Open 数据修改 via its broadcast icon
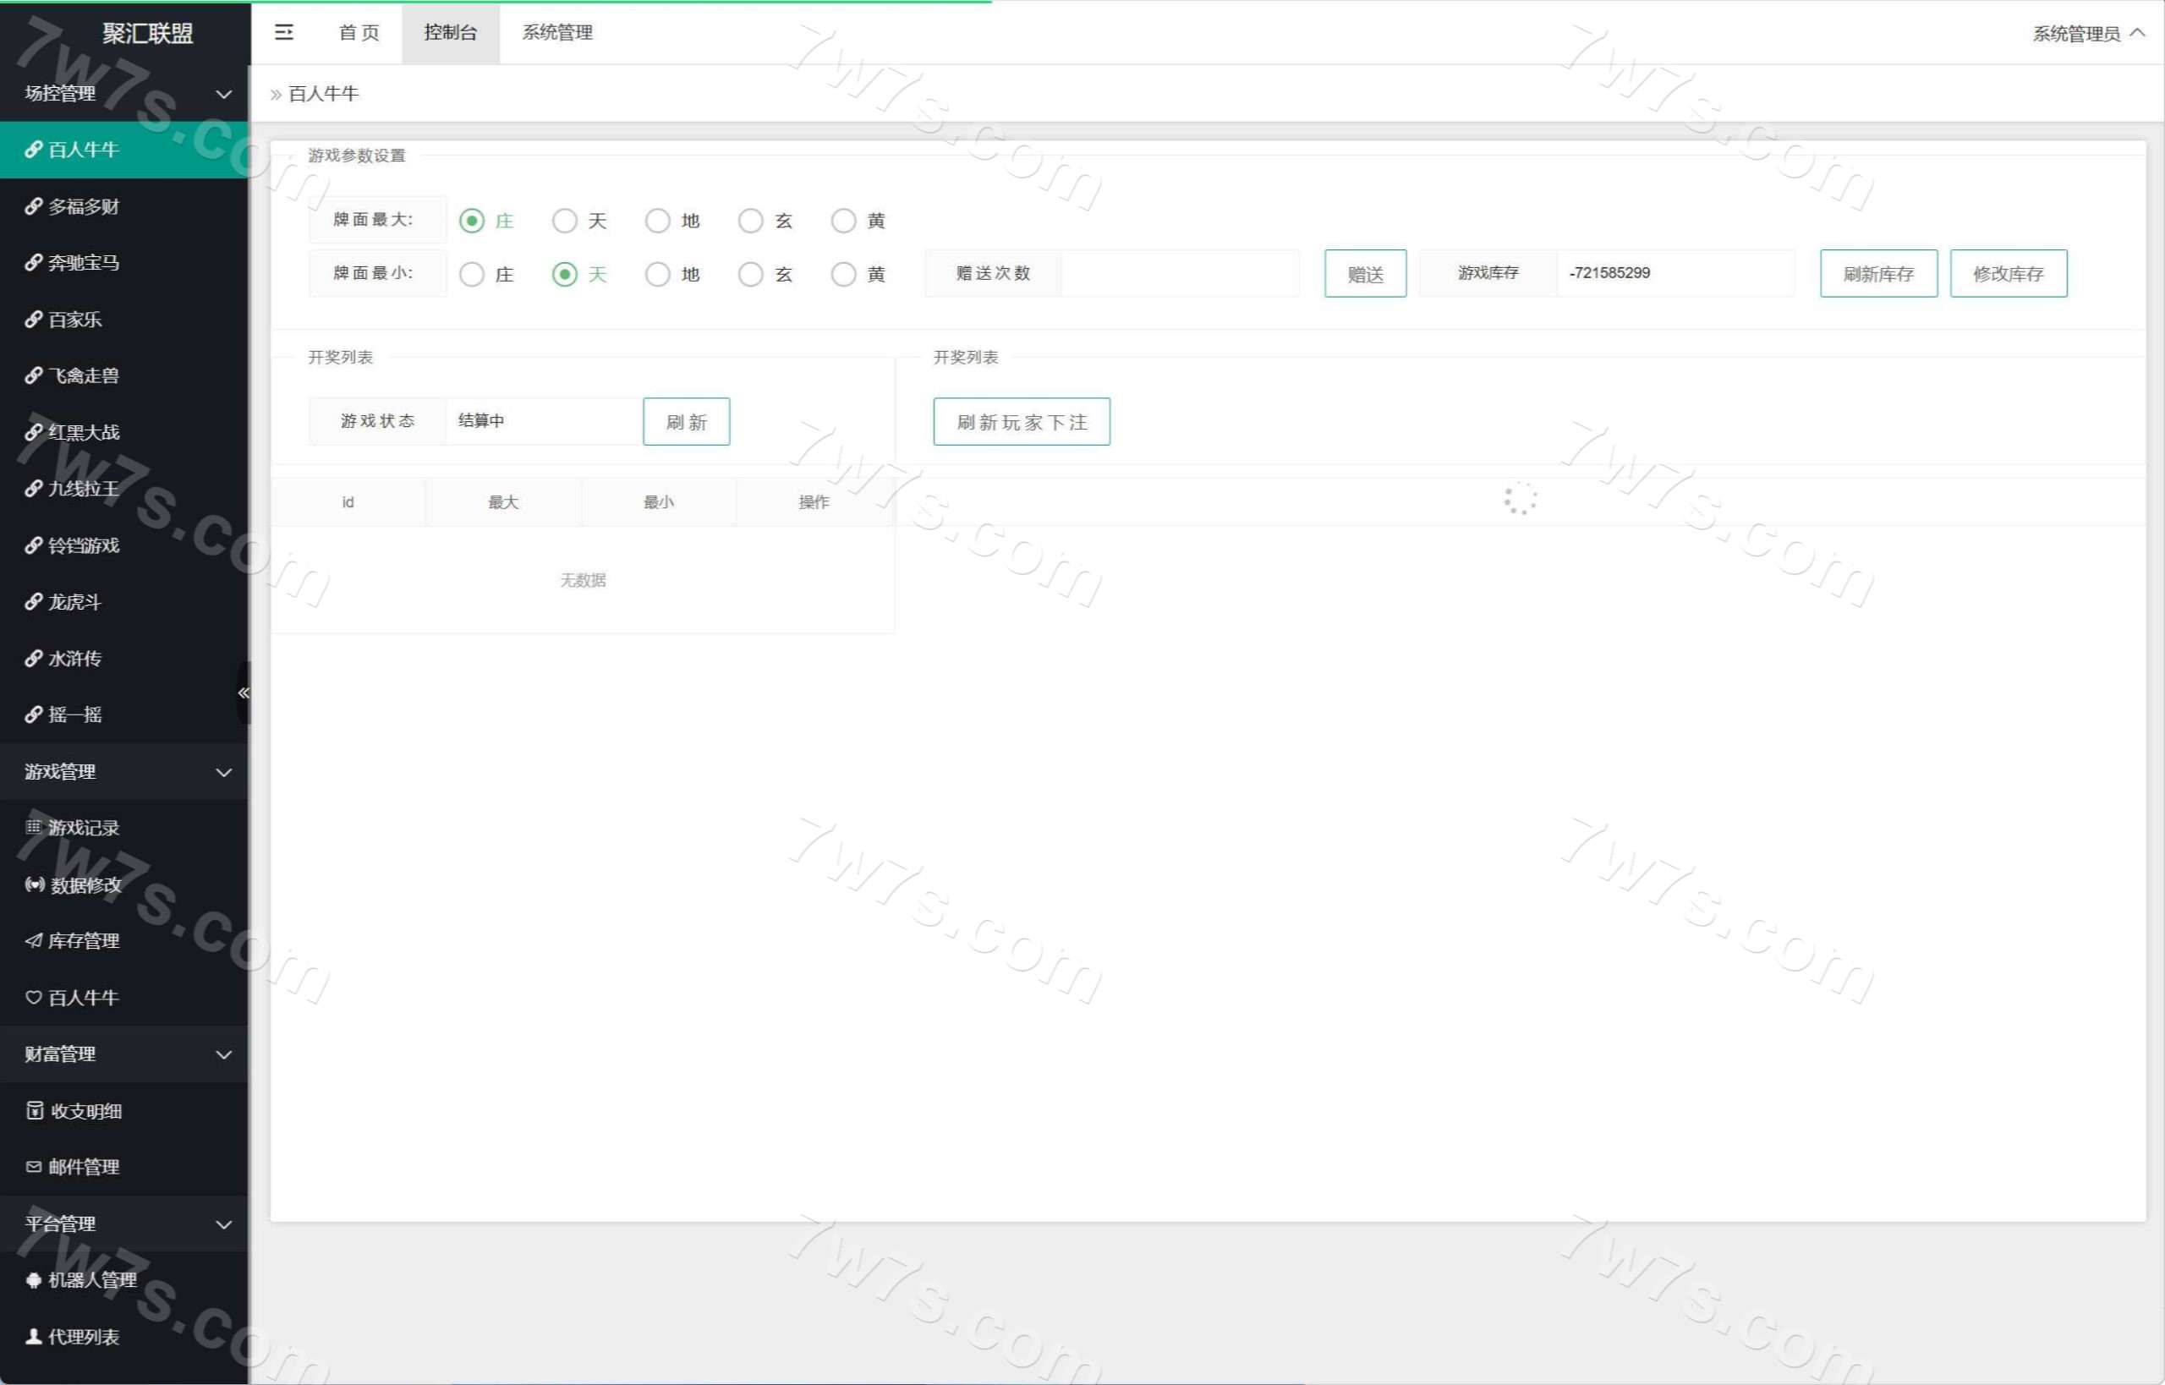2165x1385 pixels. [34, 885]
